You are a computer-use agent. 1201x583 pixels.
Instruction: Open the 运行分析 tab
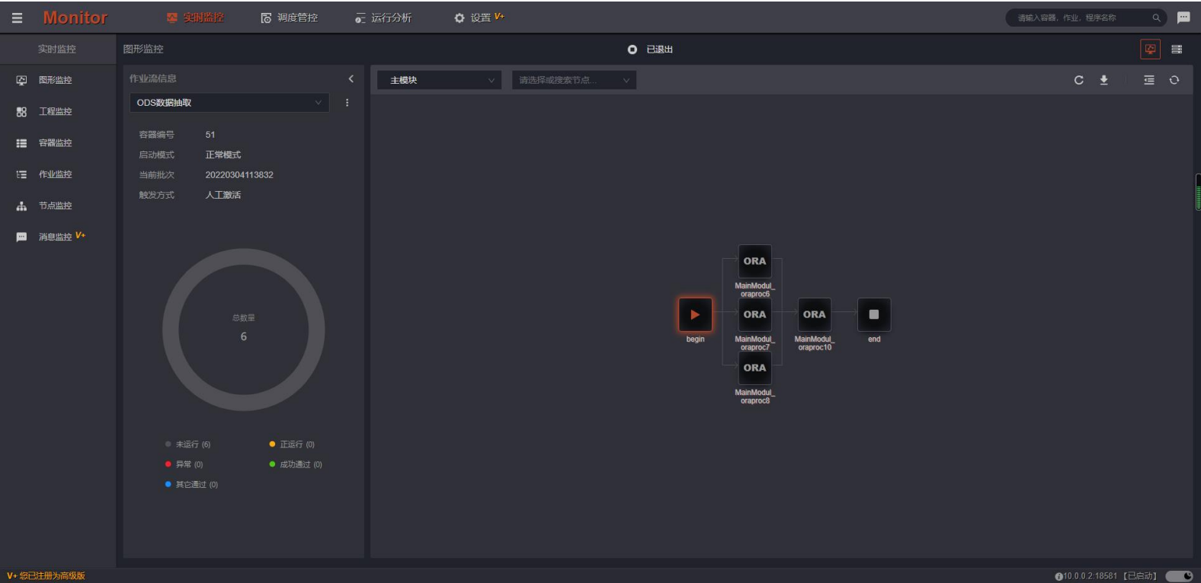383,18
